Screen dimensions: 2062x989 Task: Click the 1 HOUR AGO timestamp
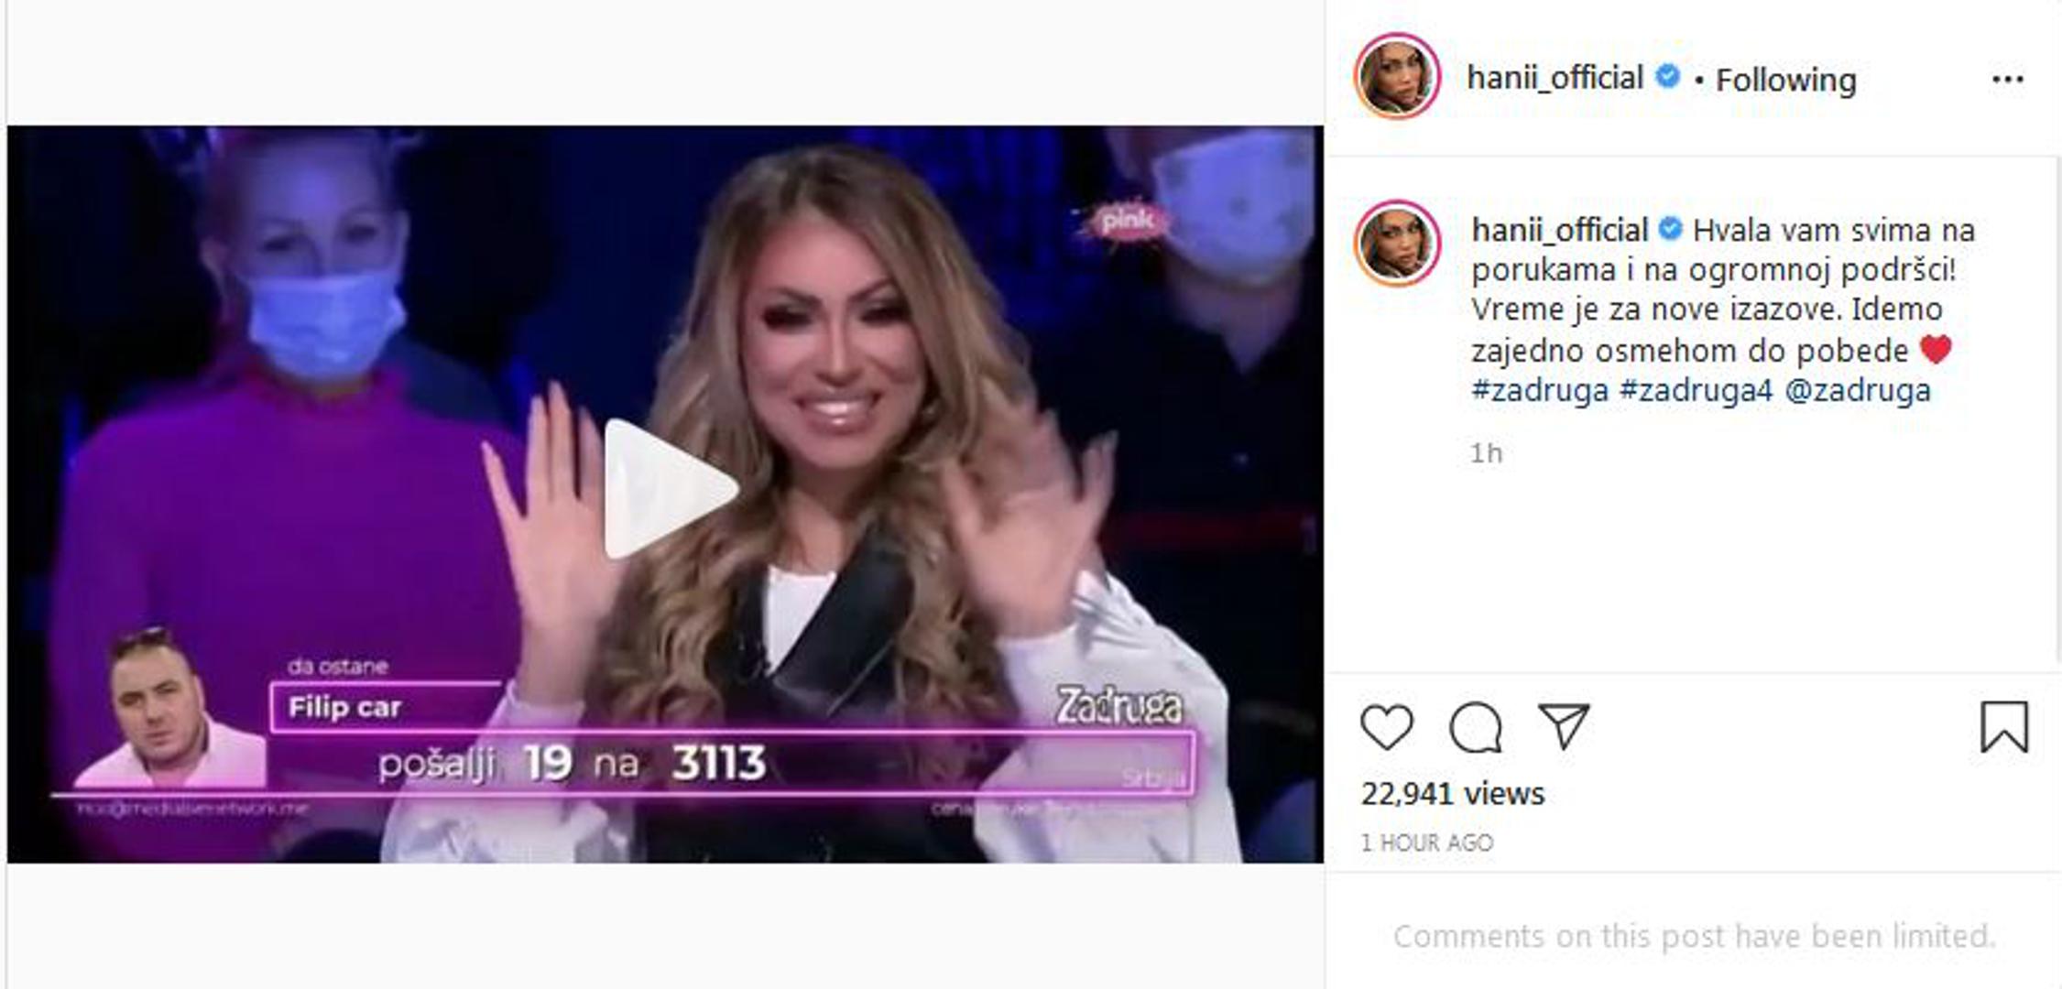pos(1426,842)
